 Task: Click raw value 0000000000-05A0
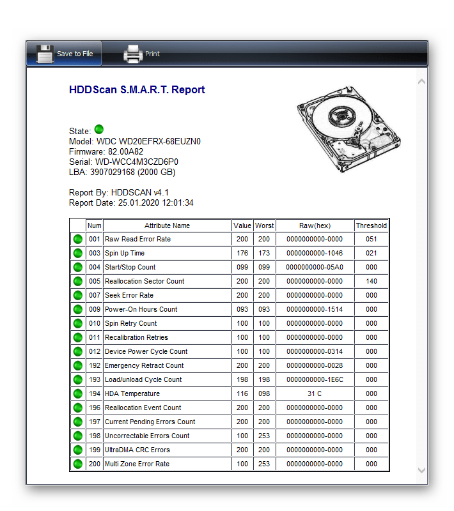(315, 267)
